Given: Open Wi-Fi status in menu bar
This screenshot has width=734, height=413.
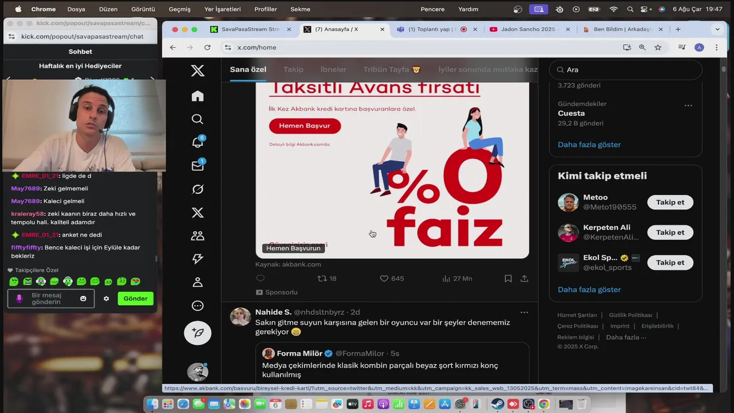Looking at the screenshot, I should (614, 9).
